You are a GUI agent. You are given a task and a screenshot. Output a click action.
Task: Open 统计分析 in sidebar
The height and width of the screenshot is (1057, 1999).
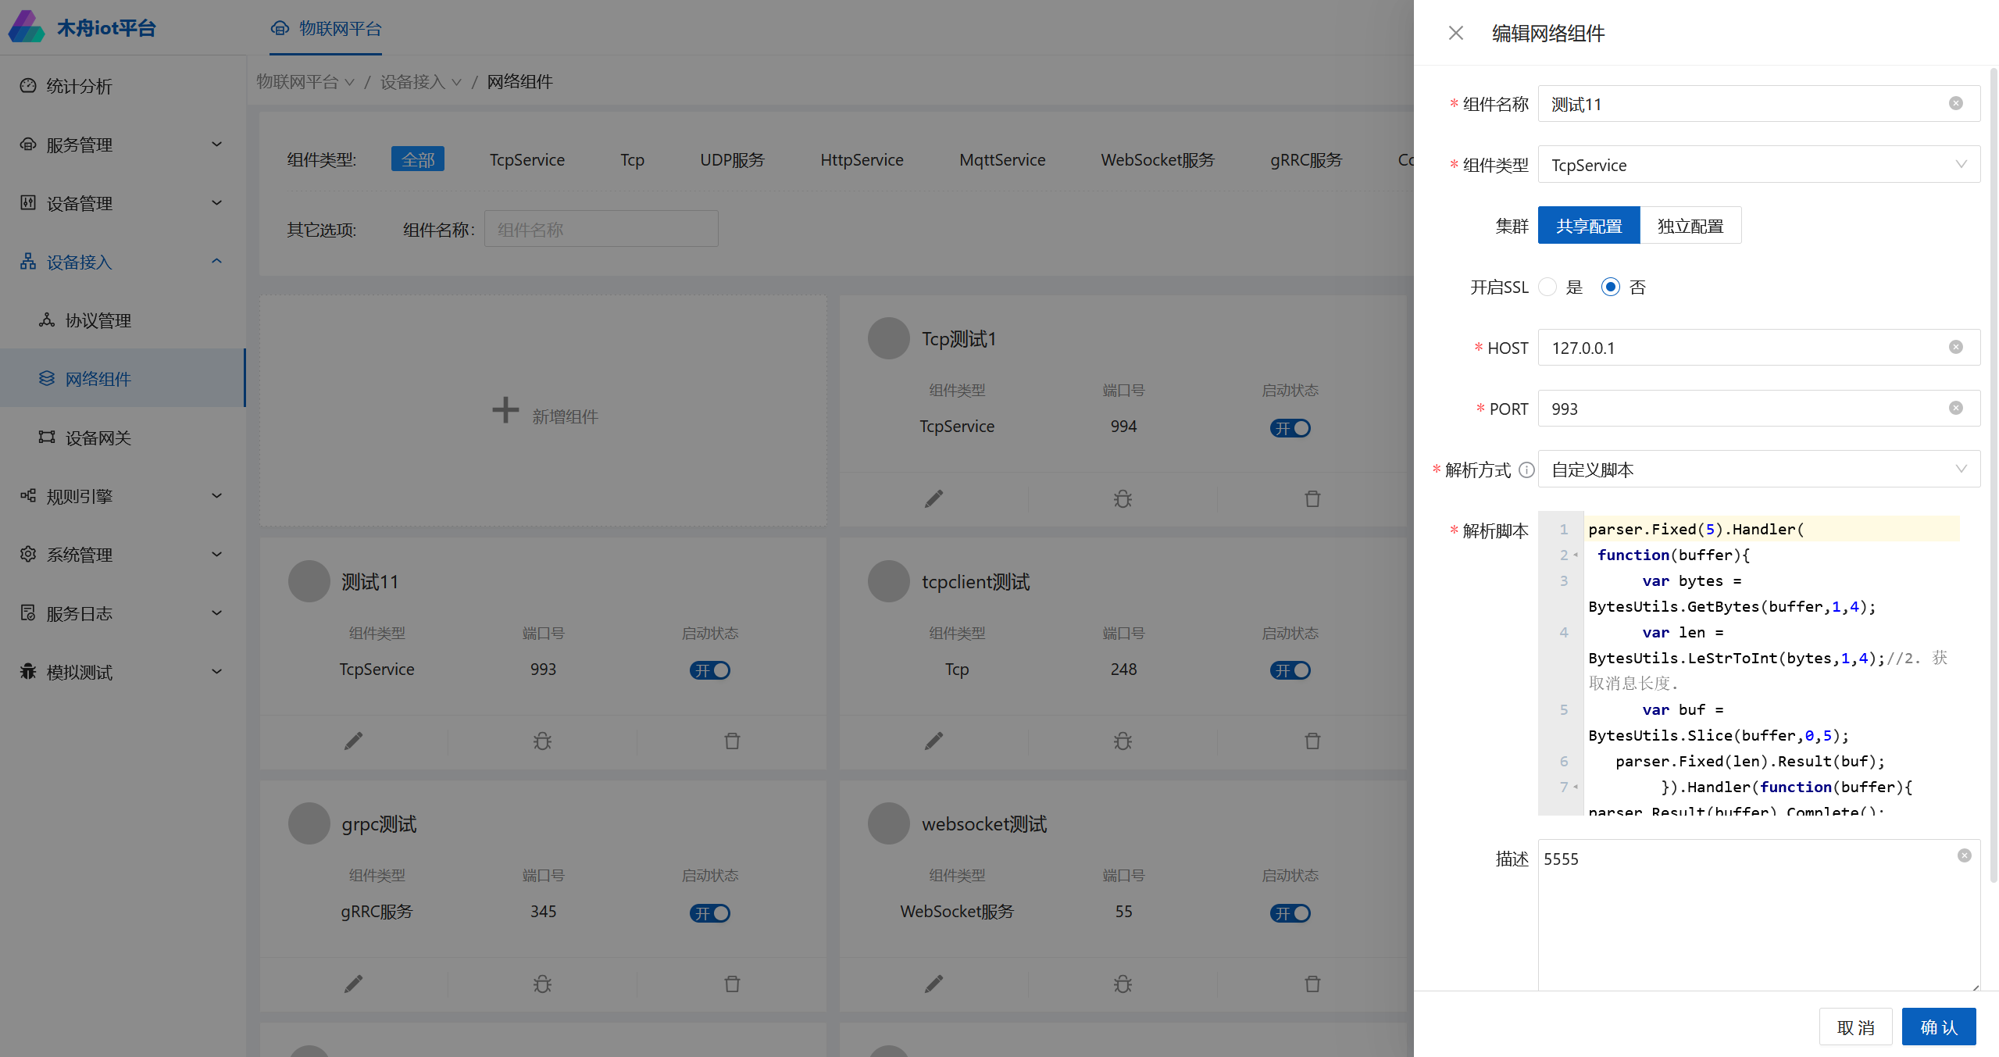(x=123, y=86)
